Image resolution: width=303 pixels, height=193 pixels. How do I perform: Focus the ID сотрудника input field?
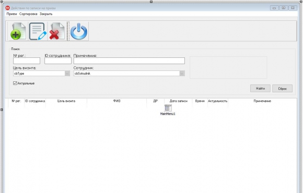[58, 61]
